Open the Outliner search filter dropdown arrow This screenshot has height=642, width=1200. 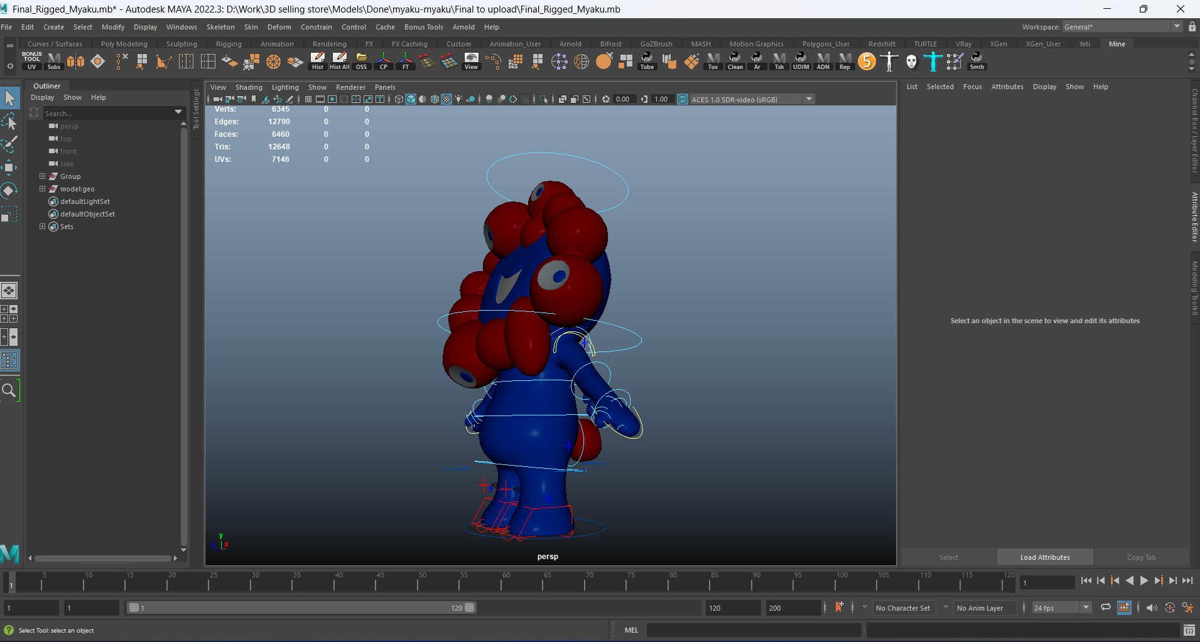178,112
